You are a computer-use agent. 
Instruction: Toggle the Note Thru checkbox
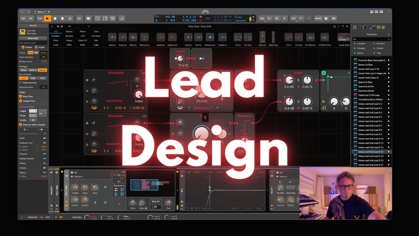click(21, 96)
